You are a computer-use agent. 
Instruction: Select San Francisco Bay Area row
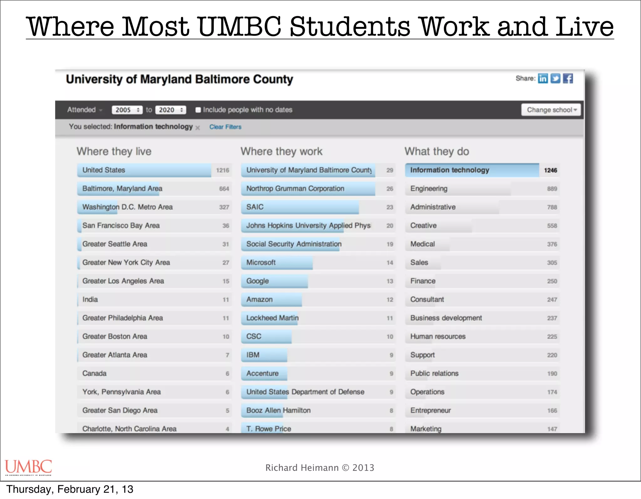point(155,226)
